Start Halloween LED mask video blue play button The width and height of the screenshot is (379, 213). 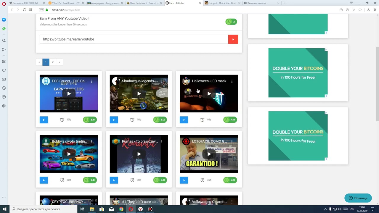tap(184, 120)
